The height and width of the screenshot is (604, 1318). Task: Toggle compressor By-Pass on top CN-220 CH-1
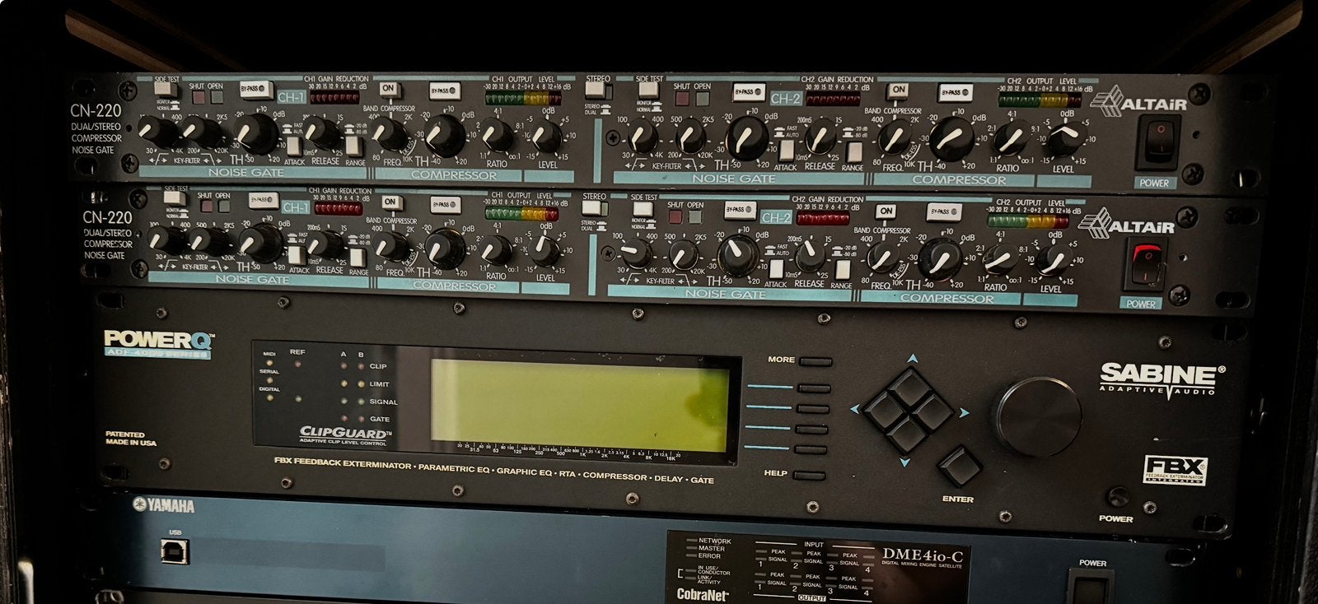[445, 91]
